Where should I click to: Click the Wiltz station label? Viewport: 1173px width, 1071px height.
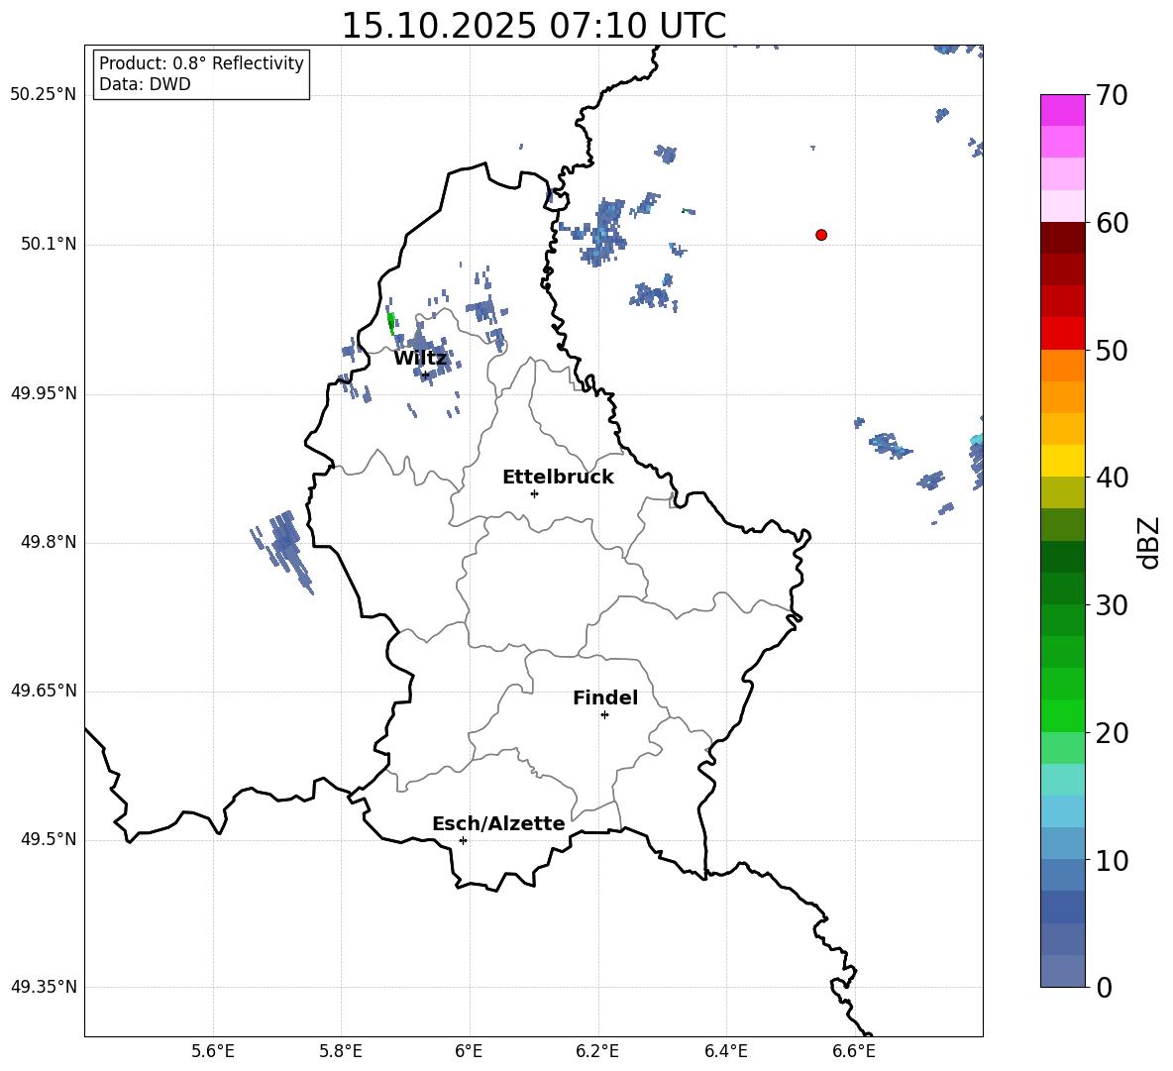coord(420,359)
